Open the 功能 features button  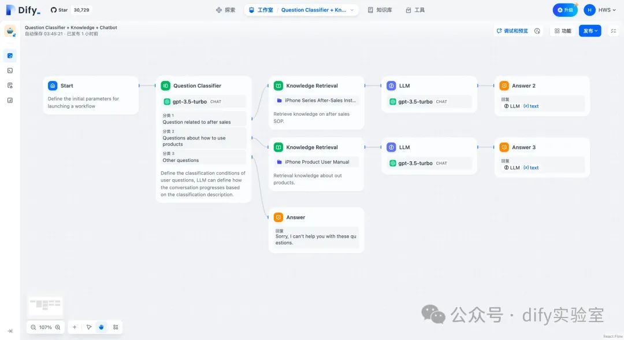pyautogui.click(x=562, y=31)
